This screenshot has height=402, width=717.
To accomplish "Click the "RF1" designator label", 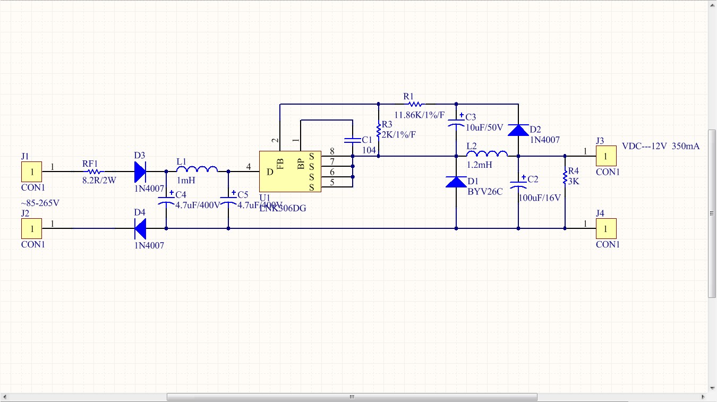I will 91,164.
